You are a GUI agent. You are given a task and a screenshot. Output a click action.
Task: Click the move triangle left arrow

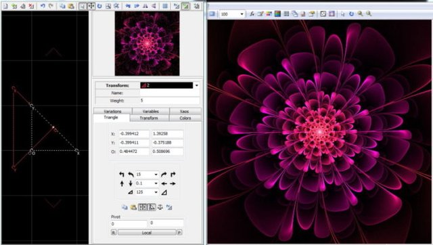click(164, 183)
